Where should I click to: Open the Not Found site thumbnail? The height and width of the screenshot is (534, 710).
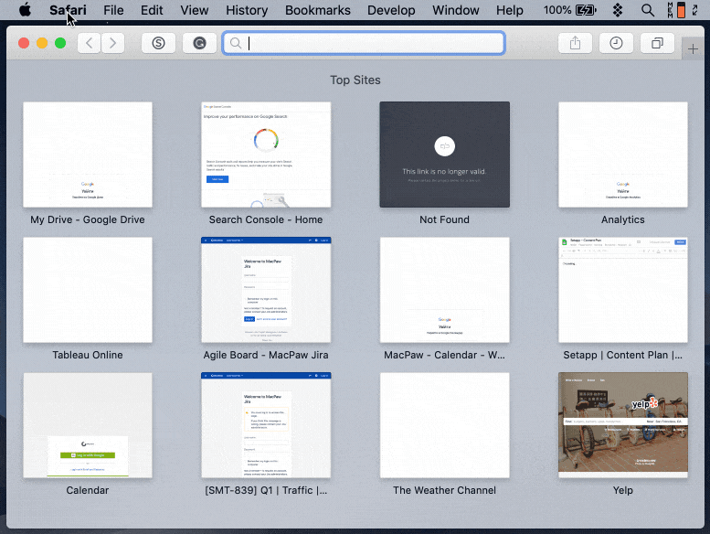coord(444,155)
